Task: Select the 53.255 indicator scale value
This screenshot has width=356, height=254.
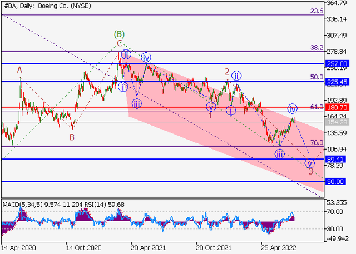Action: point(337,202)
